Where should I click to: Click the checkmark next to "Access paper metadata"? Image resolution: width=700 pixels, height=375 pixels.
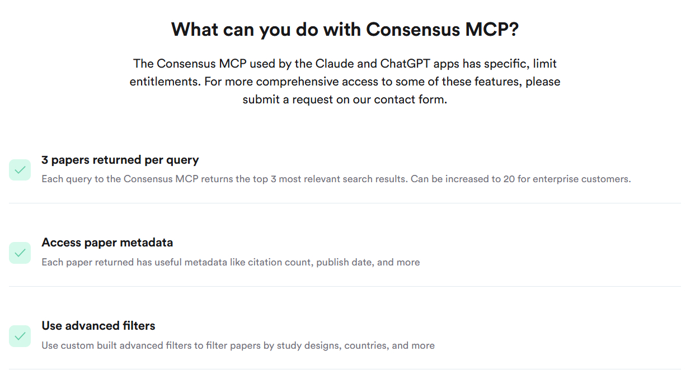point(20,253)
